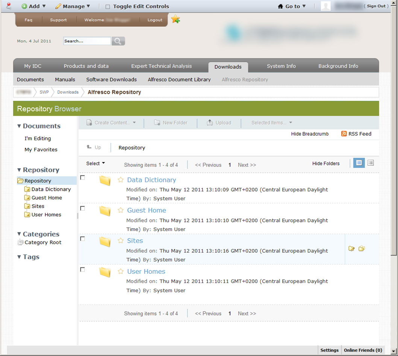Click the copy-folder icon in Sites row
The image size is (398, 356).
point(362,249)
